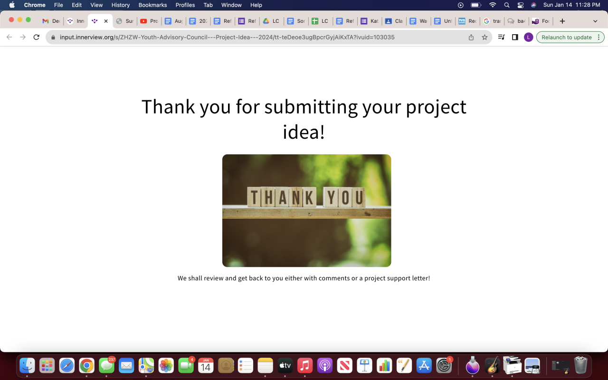The image size is (608, 380).
Task: Click the share page icon in address bar
Action: coord(471,37)
